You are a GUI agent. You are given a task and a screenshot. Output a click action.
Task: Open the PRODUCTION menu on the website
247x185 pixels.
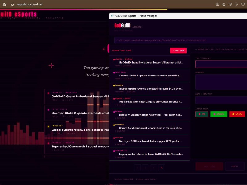[55, 18]
